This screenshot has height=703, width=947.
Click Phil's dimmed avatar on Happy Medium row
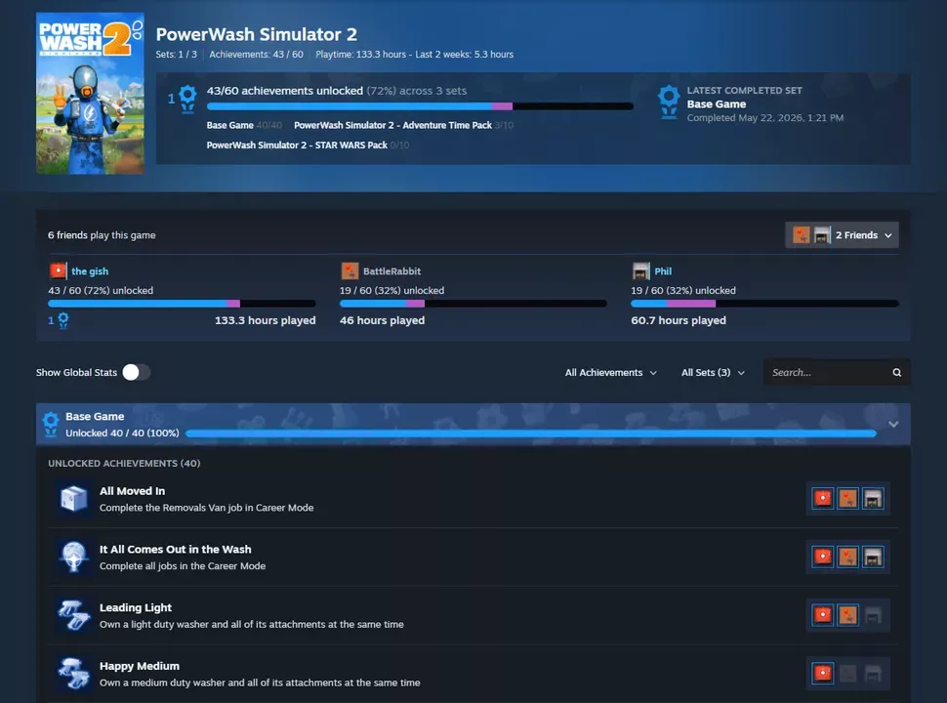873,674
